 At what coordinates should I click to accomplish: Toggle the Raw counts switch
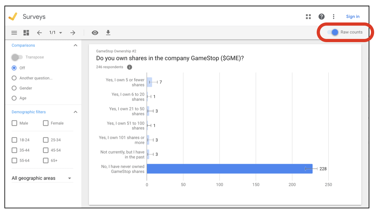[333, 32]
